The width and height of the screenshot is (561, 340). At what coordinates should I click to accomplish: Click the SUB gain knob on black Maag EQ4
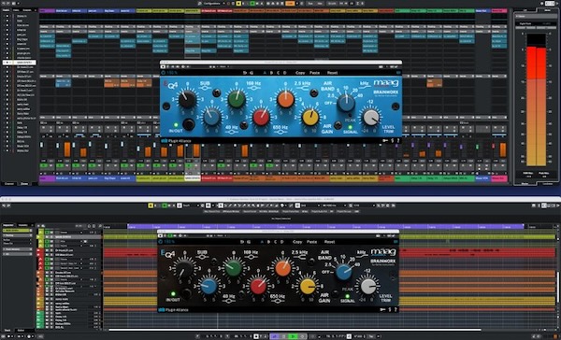click(184, 269)
